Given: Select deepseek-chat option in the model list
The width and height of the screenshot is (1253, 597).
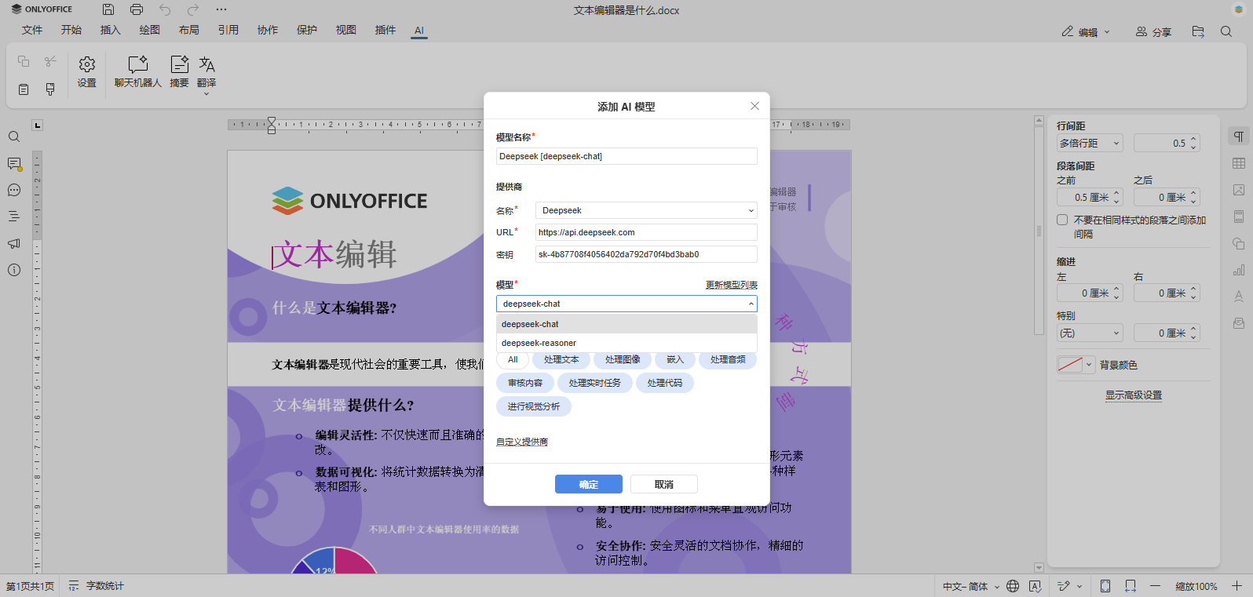Looking at the screenshot, I should [x=626, y=324].
